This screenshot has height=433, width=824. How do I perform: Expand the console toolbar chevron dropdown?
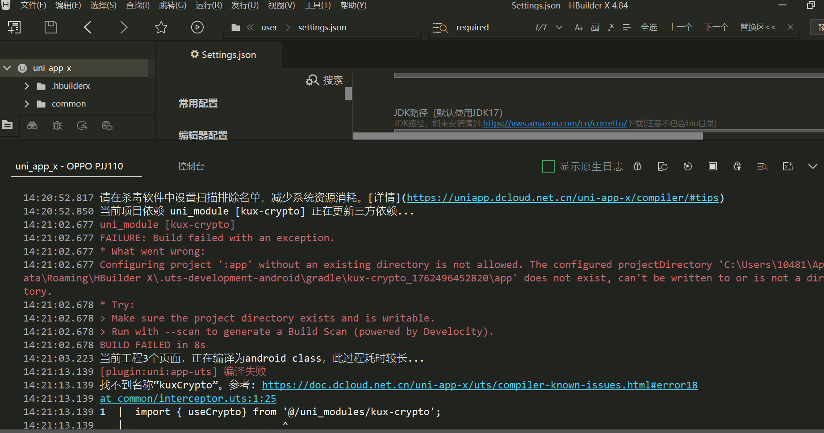coord(812,166)
